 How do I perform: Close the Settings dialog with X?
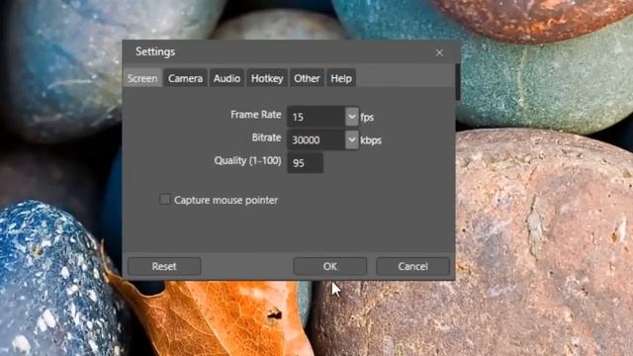pyautogui.click(x=439, y=52)
